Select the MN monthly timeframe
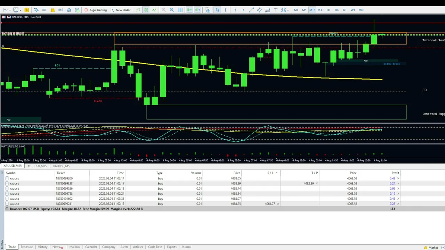 [x=361, y=10]
